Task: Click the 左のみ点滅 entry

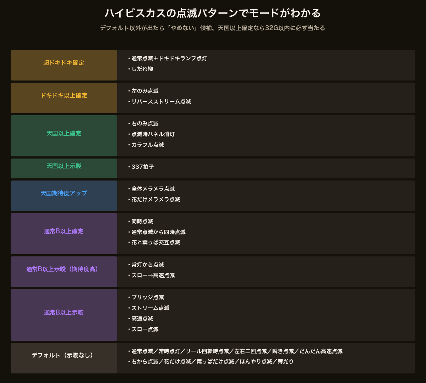Action: tap(143, 91)
